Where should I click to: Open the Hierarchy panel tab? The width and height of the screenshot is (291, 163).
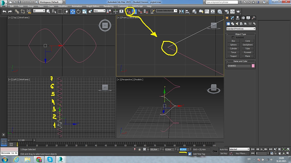click(x=238, y=18)
